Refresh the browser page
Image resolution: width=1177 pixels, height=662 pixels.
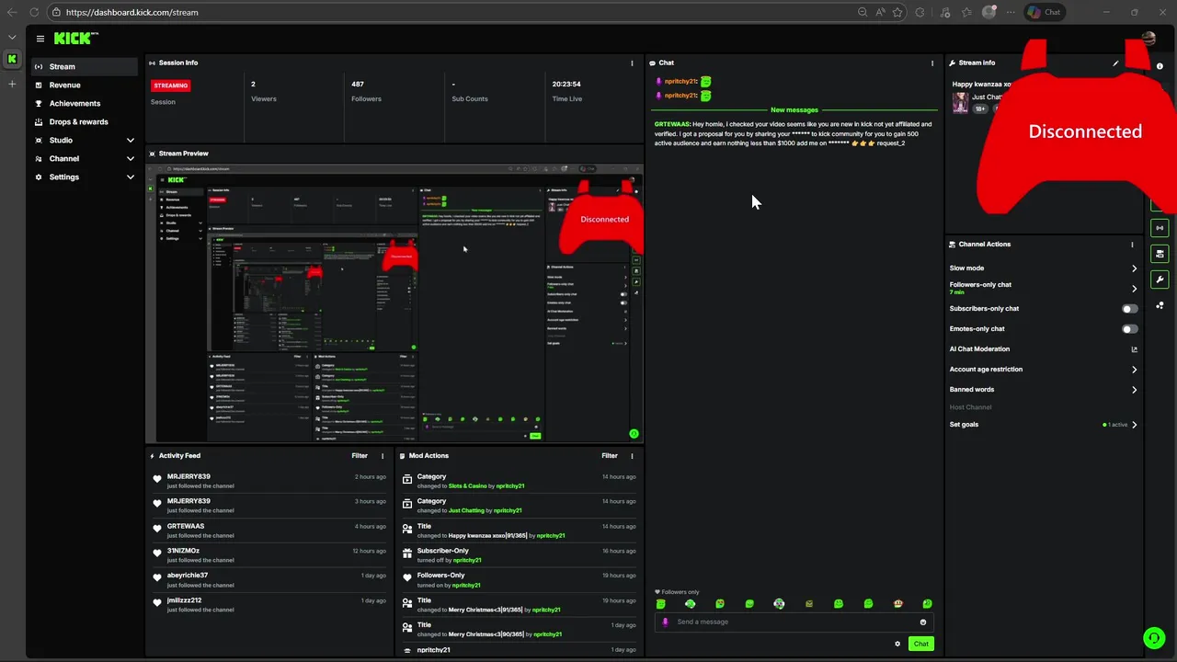click(x=34, y=12)
